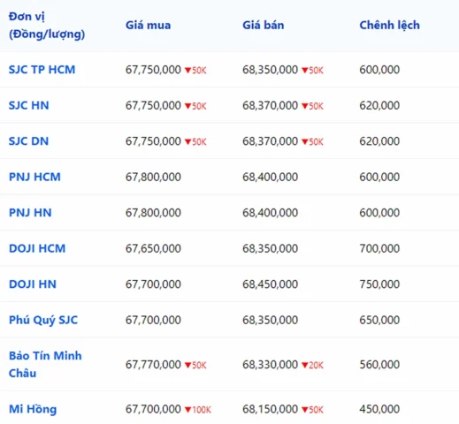
Task: Click the Giá mua column header
Action: tap(148, 26)
